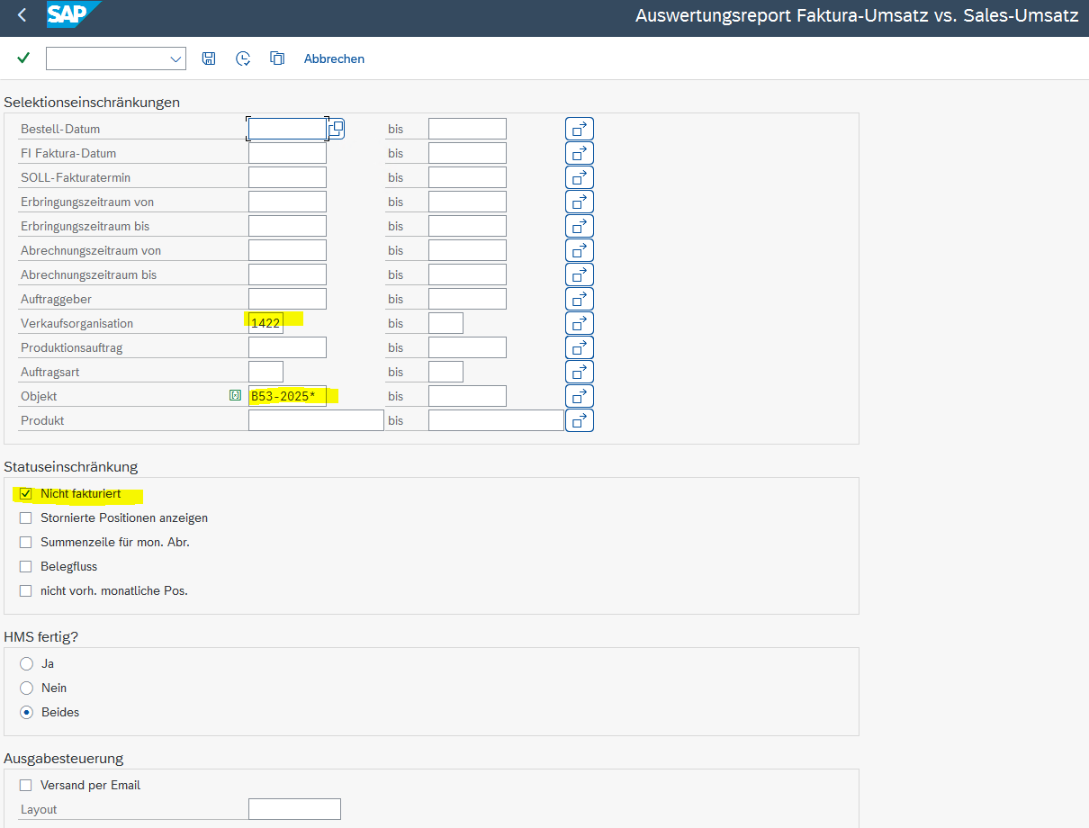Open multiple selection for Produkt

tap(580, 420)
